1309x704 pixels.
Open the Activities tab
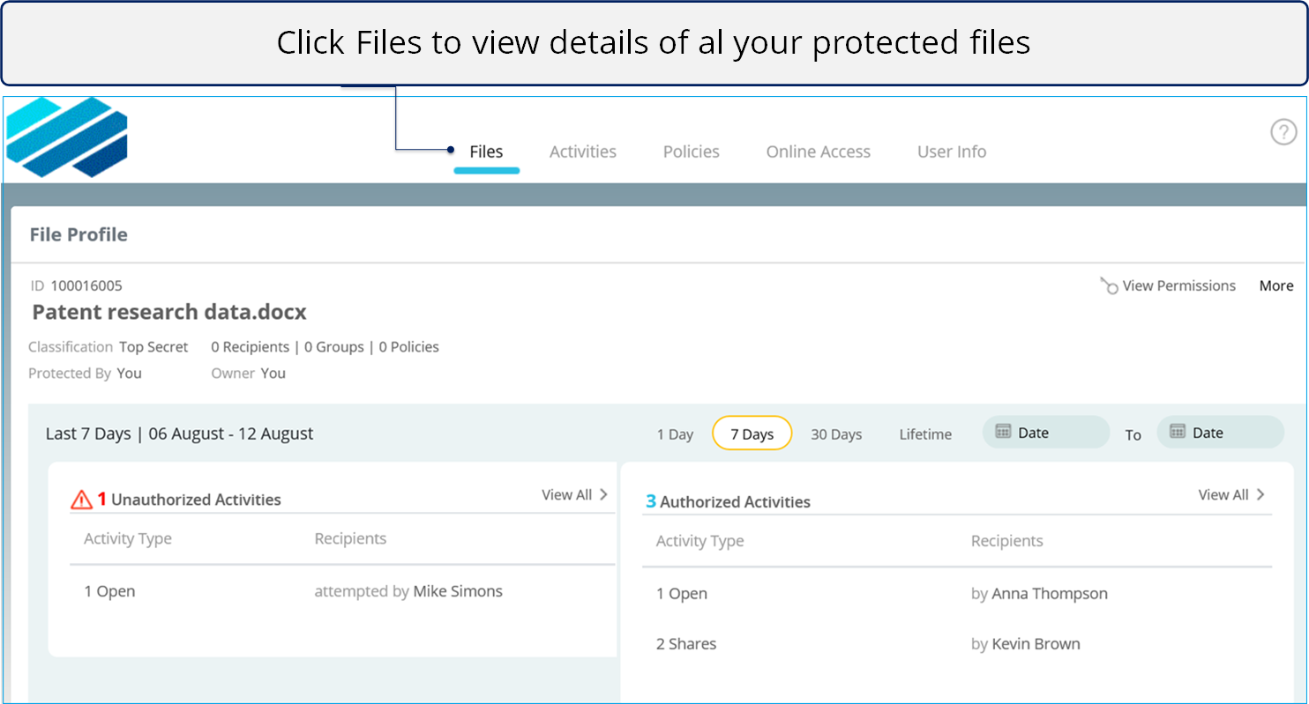(x=582, y=152)
